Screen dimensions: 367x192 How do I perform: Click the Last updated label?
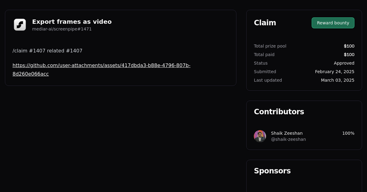click(x=268, y=80)
